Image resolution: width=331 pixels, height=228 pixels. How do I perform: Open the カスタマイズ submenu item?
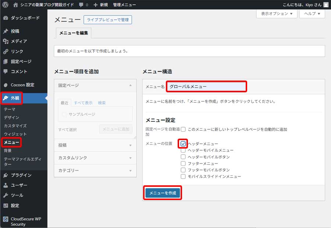coord(15,126)
